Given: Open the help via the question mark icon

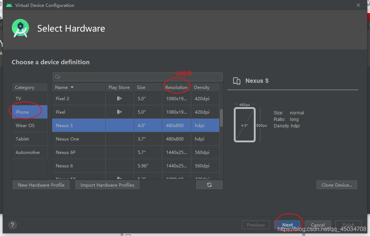Looking at the screenshot, I should pyautogui.click(x=12, y=225).
